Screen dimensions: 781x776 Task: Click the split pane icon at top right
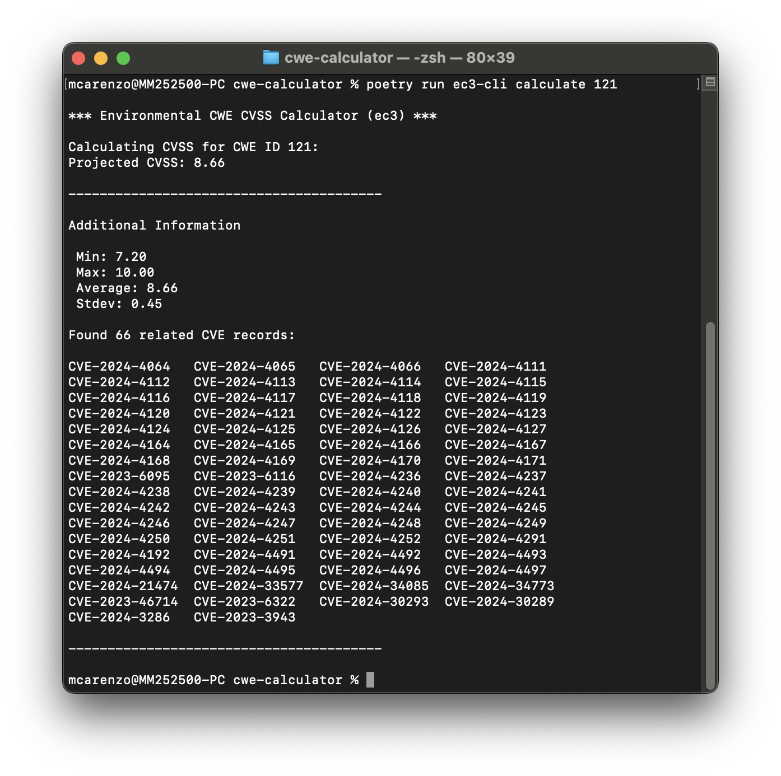click(710, 82)
